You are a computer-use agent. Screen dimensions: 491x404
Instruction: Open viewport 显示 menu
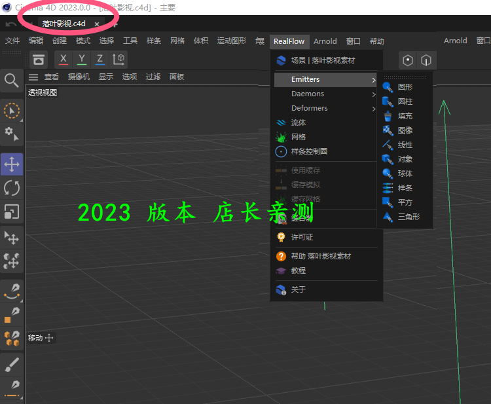pos(106,77)
